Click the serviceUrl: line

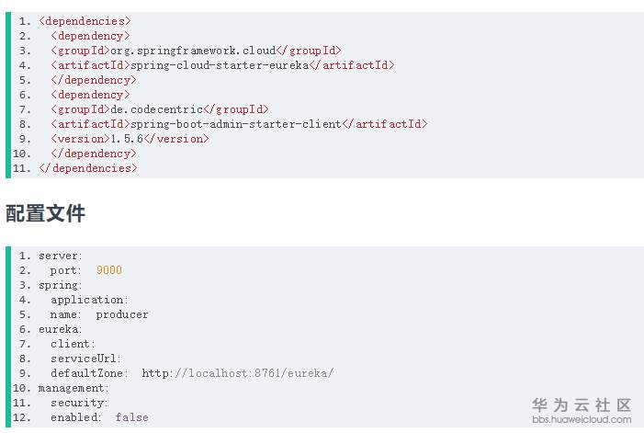(x=85, y=358)
